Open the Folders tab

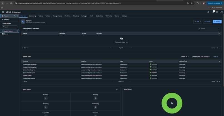tap(48, 16)
